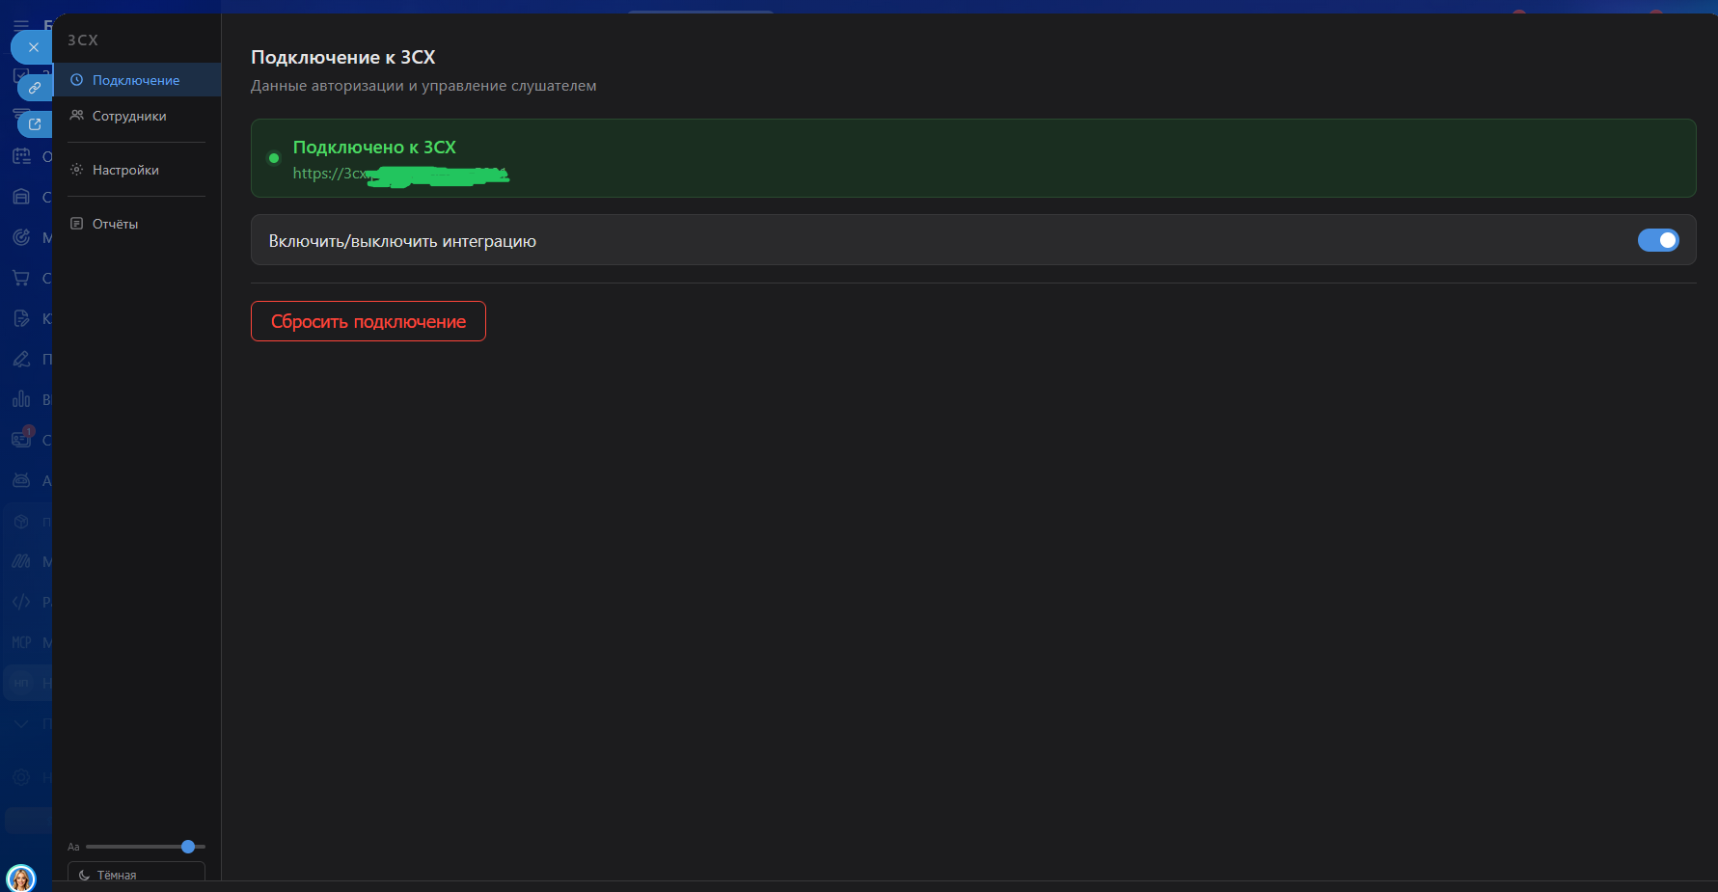Open the robot icon in the background sidebar
Viewport: 1718px width, 892px height.
[21, 480]
